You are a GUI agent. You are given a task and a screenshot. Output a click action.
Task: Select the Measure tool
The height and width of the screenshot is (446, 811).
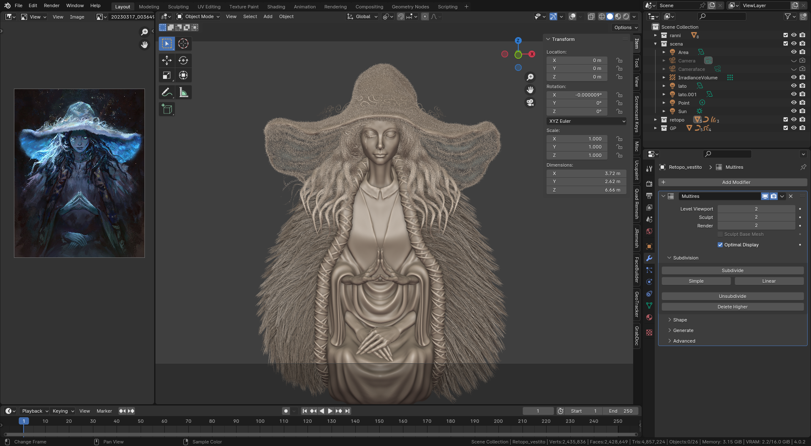[183, 92]
